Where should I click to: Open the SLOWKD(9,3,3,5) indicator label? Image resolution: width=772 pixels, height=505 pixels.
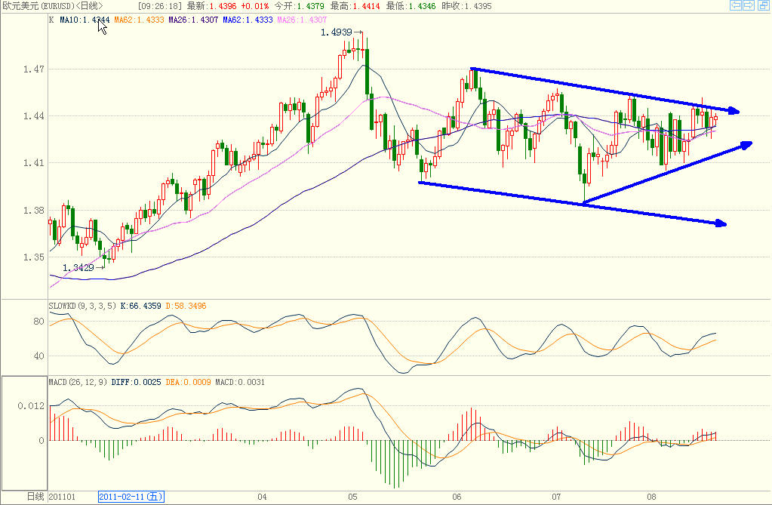point(82,306)
